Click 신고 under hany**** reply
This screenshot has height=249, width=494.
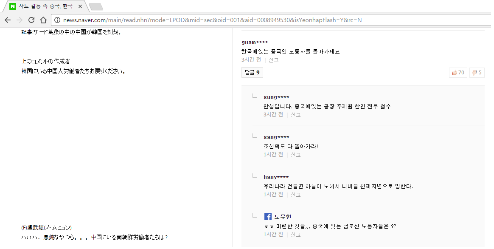pos(296,195)
